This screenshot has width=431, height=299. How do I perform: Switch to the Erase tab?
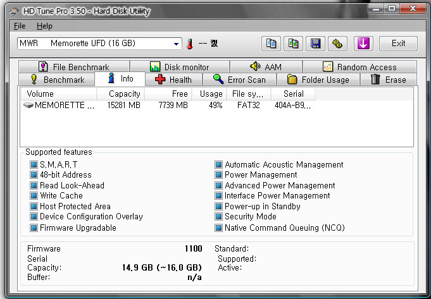389,80
